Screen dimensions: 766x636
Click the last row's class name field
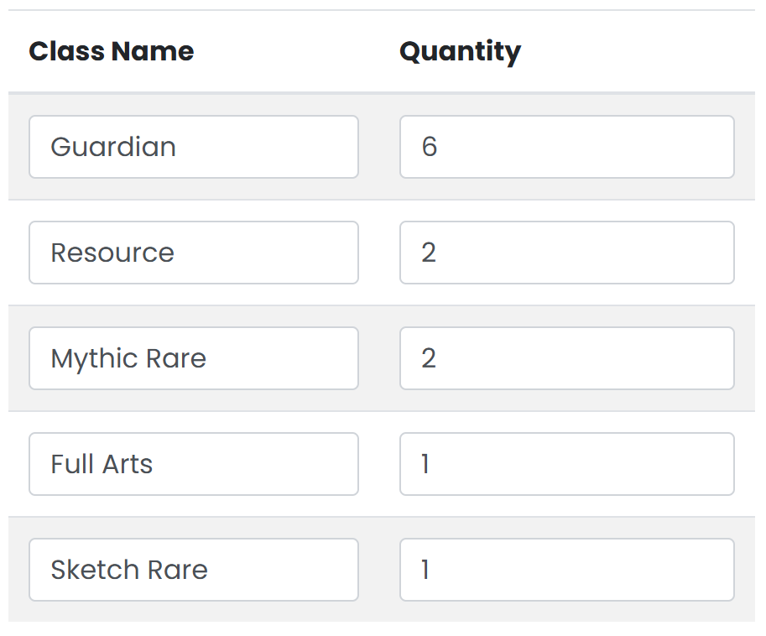[x=193, y=570]
